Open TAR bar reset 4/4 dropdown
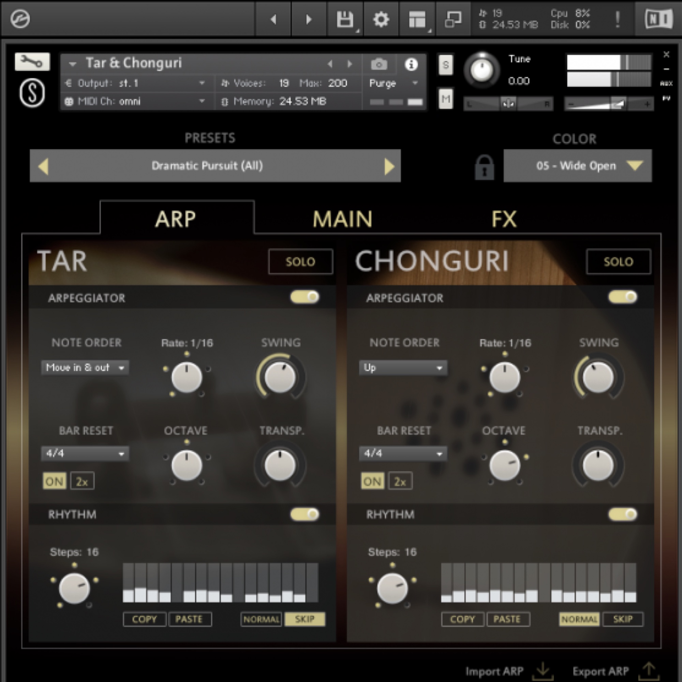This screenshot has height=682, width=682. (x=85, y=453)
